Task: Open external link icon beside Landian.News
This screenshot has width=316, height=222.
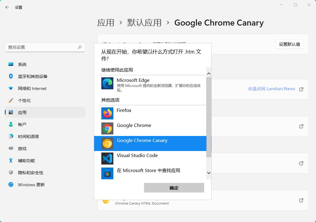Action: click(x=301, y=89)
